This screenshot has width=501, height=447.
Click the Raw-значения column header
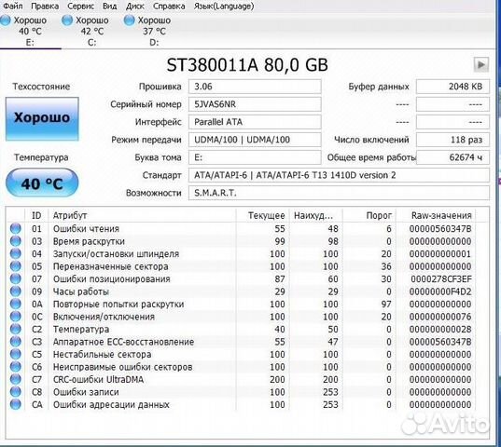point(436,215)
